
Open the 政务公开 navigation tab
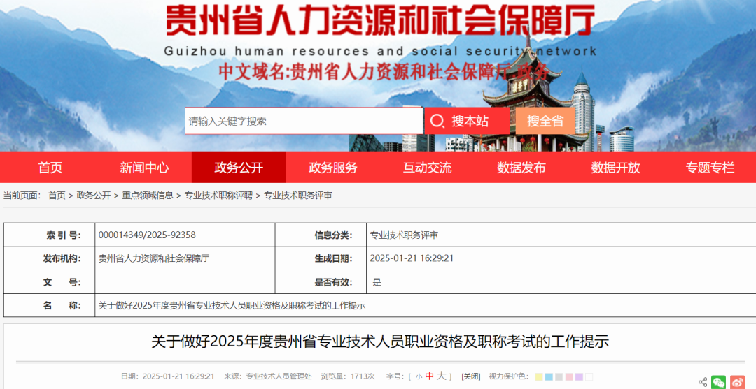(x=239, y=168)
